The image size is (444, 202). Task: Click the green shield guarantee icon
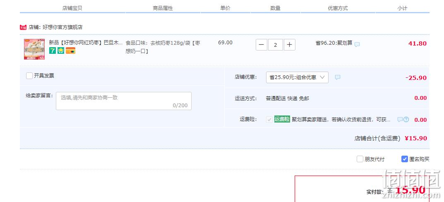(61, 51)
